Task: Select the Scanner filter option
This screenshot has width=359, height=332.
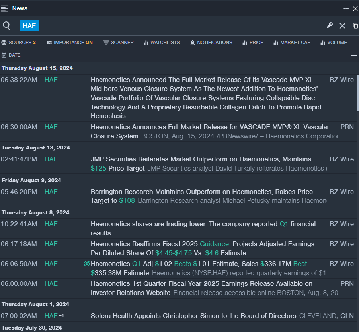Action: click(118, 43)
